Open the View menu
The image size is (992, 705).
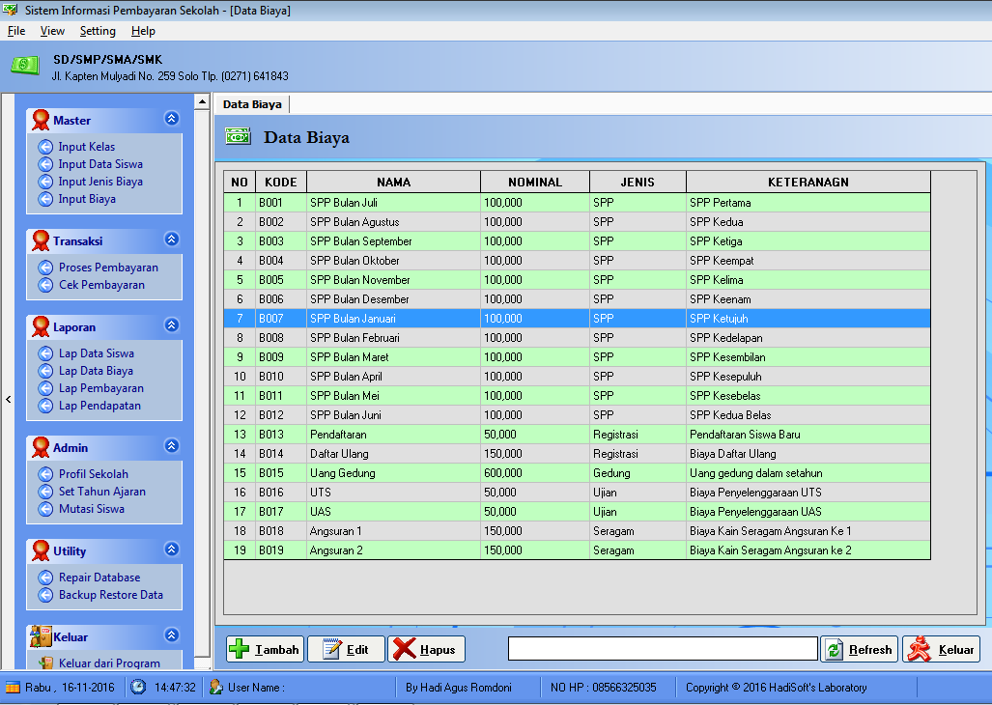(x=52, y=31)
